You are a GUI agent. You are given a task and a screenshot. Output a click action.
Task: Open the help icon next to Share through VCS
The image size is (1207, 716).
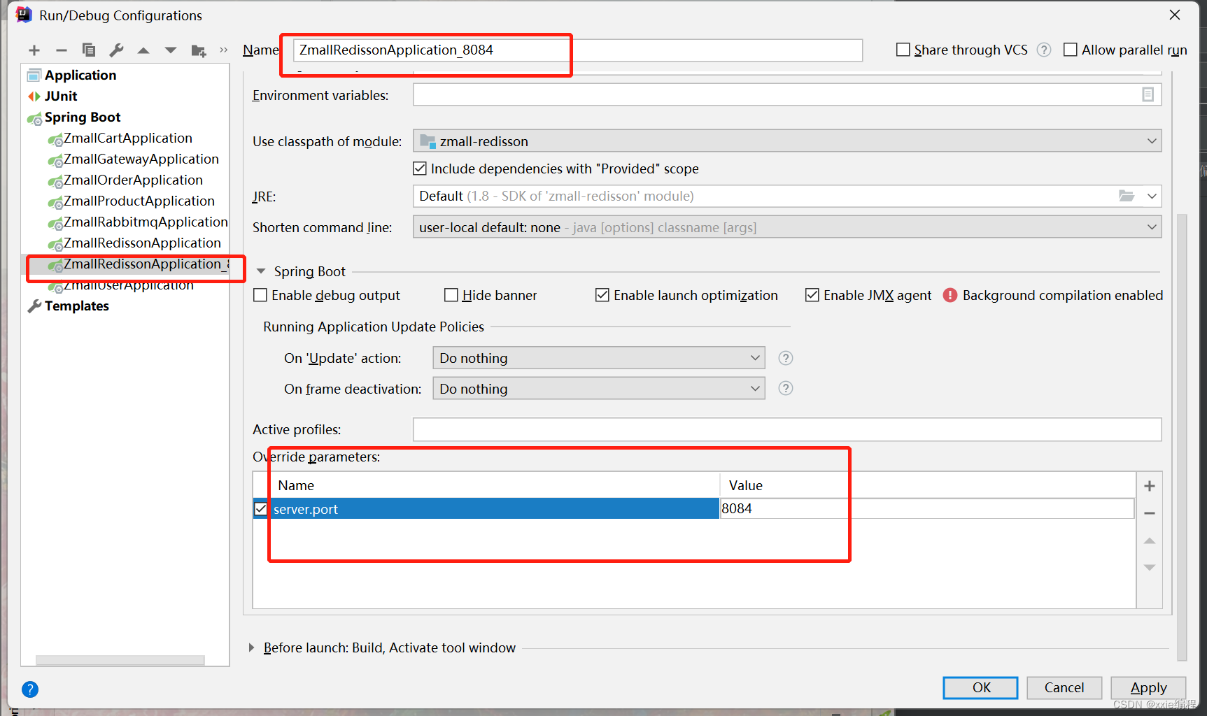coord(1044,50)
